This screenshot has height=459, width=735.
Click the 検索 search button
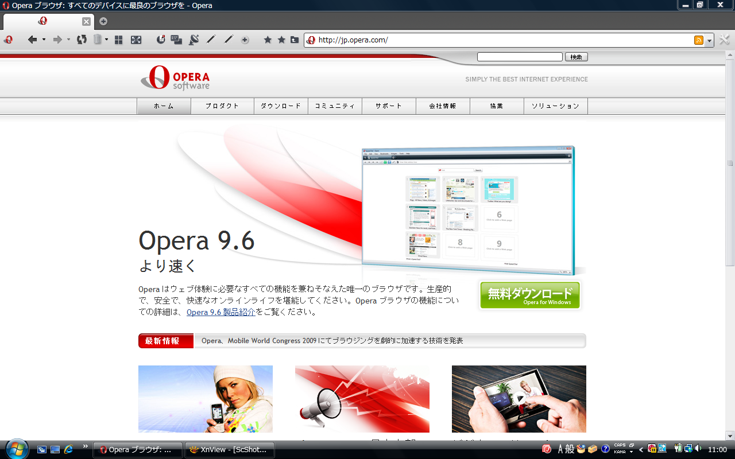(x=577, y=57)
